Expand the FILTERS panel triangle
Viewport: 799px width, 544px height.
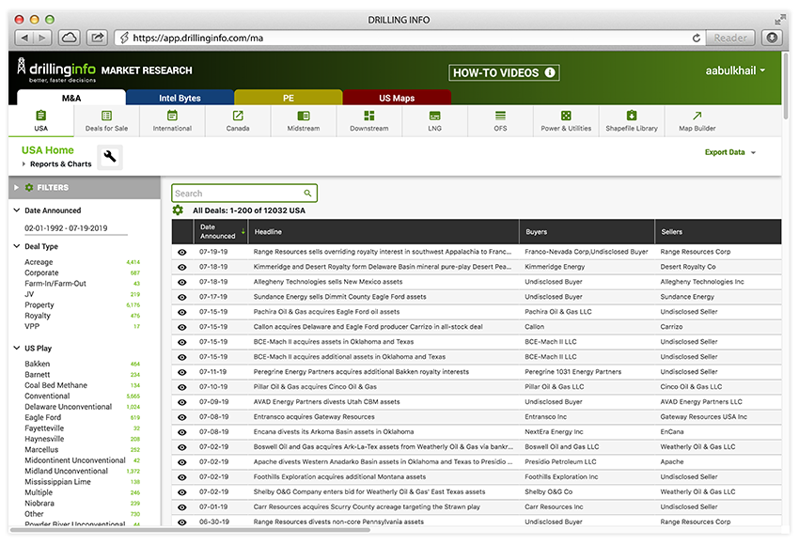point(16,188)
